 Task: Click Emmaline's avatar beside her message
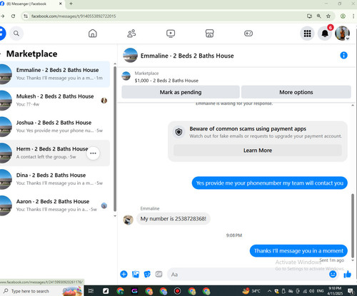click(128, 220)
